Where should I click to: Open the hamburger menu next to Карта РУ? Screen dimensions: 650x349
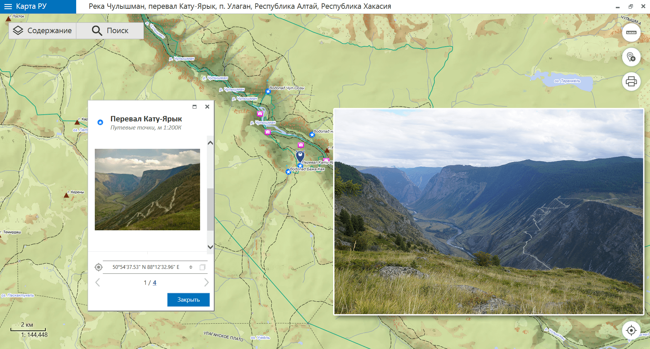(8, 6)
